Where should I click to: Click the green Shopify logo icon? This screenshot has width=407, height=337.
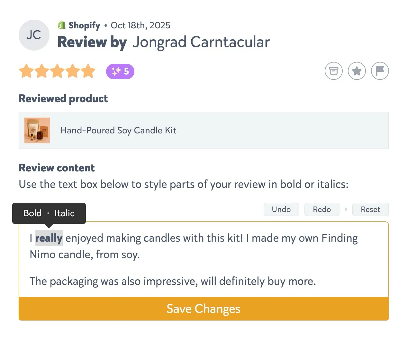[x=61, y=25]
